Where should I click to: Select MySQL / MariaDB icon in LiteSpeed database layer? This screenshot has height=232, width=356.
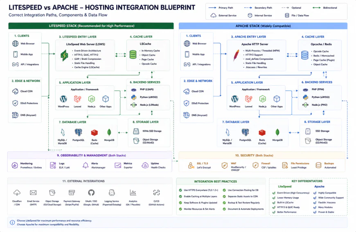tap(63, 132)
